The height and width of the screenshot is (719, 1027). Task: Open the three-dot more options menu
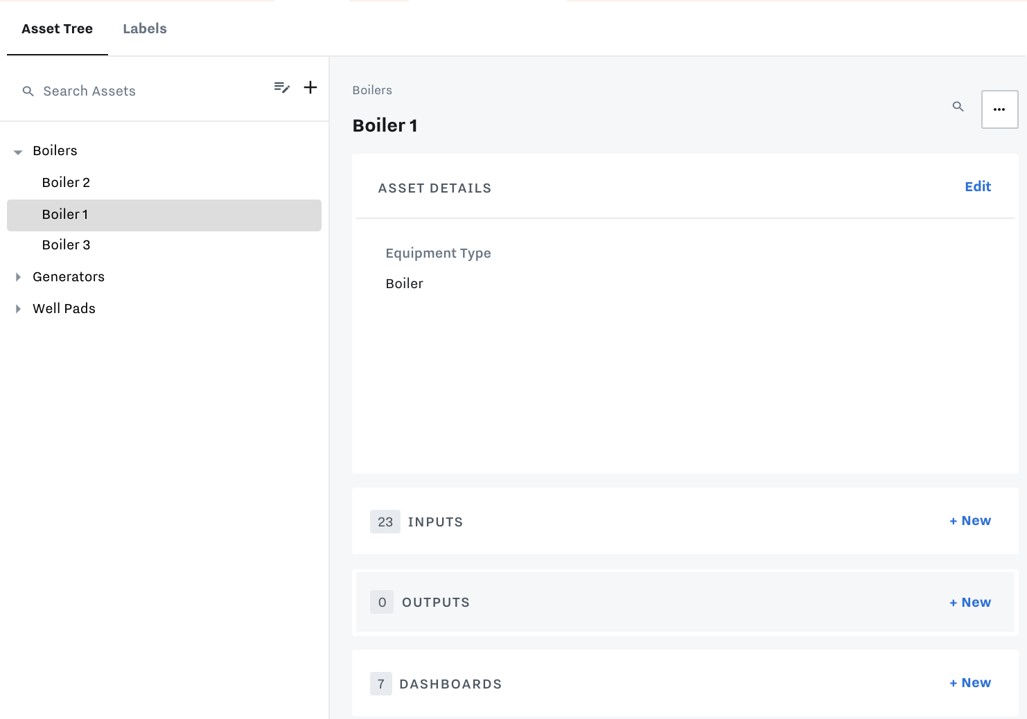[999, 109]
